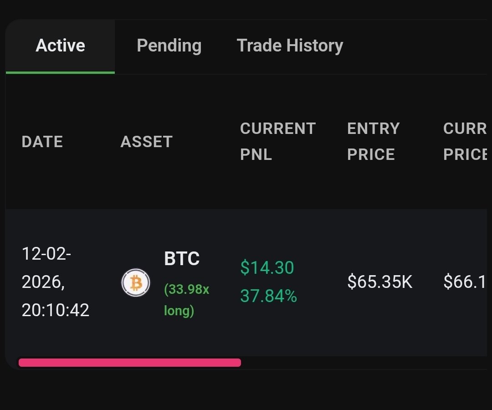
Task: Switch to the Active tab
Action: [x=60, y=46]
